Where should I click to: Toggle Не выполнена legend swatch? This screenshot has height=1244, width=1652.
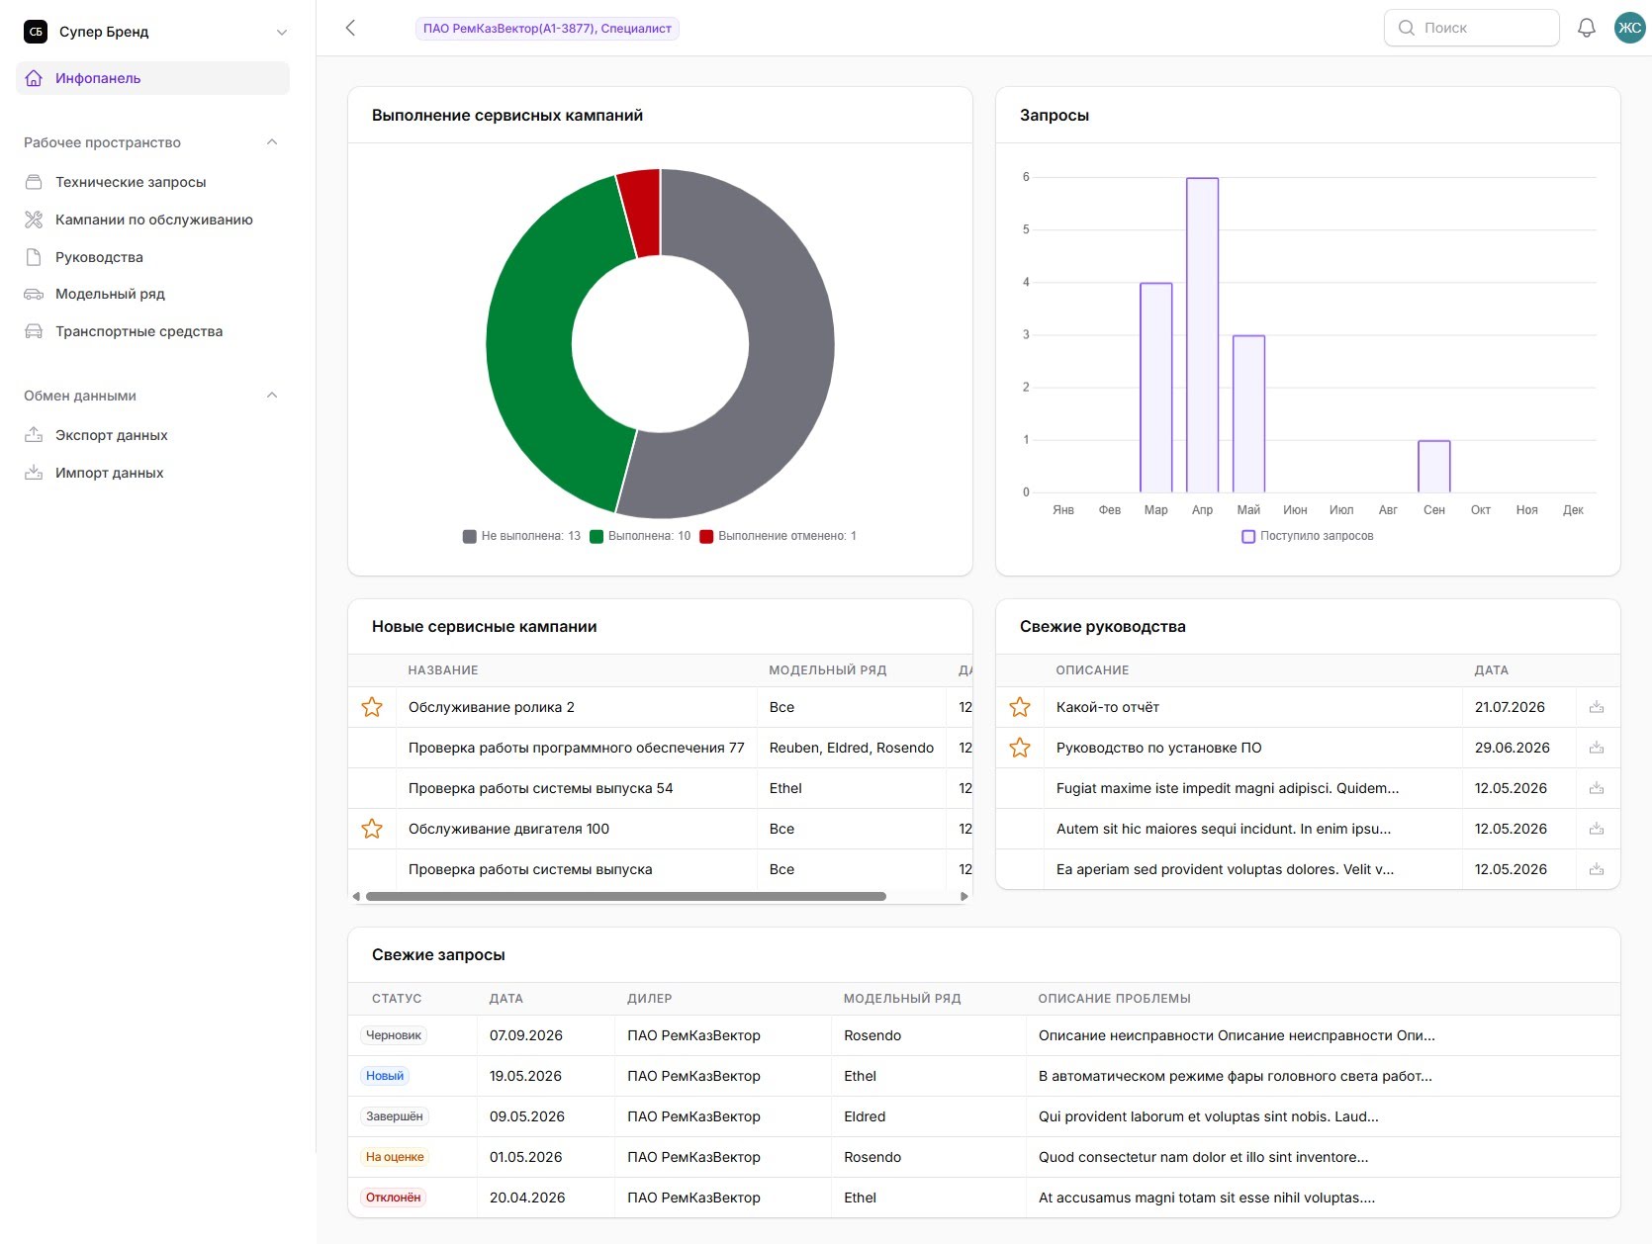pos(469,536)
